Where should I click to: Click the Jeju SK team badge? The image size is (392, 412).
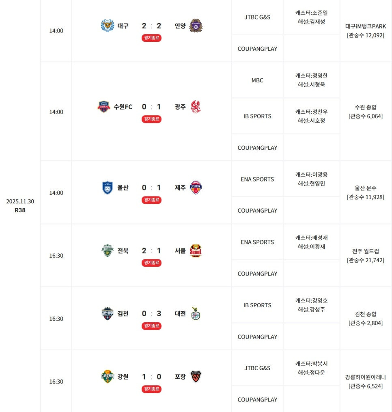point(196,188)
